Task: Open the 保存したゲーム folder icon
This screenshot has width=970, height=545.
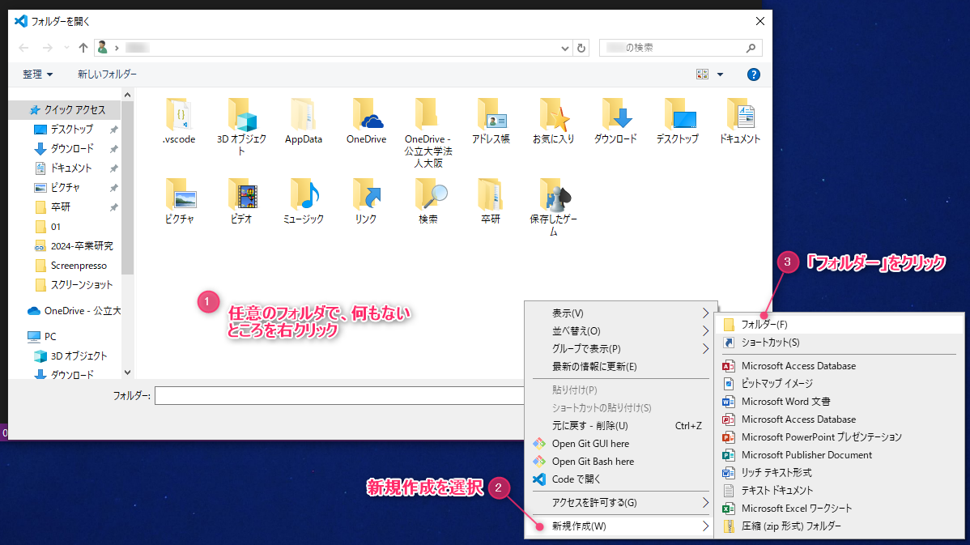Action: tap(554, 195)
